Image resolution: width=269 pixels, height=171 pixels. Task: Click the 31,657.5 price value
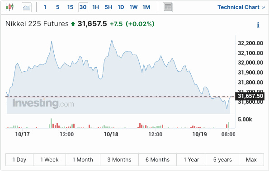[x=92, y=24]
